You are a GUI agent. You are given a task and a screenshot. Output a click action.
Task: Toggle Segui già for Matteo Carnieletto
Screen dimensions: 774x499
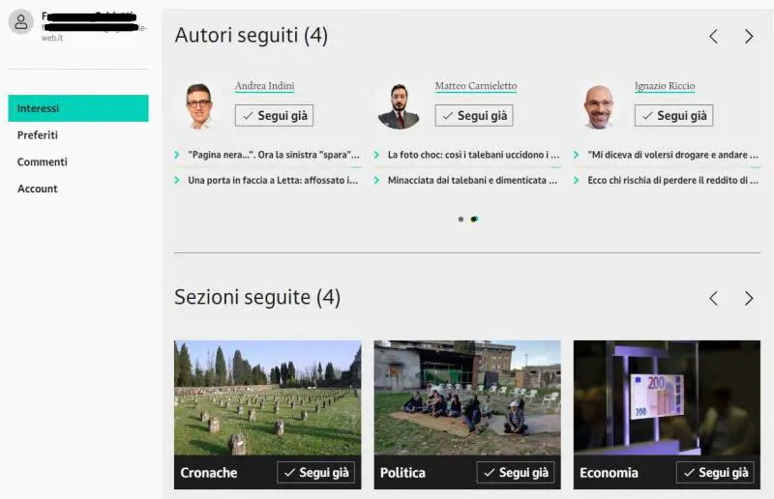tap(474, 116)
